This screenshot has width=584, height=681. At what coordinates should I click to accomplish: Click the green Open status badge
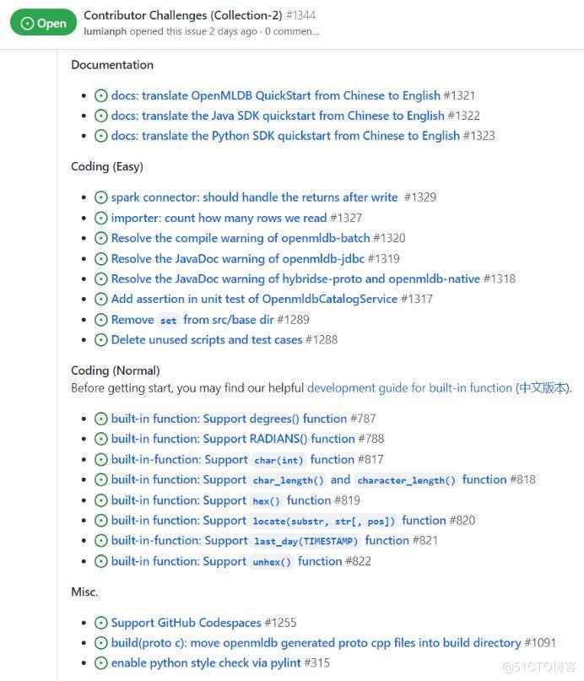43,23
